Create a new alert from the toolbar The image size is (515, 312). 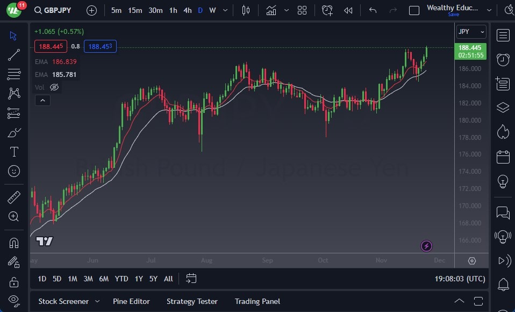click(327, 10)
